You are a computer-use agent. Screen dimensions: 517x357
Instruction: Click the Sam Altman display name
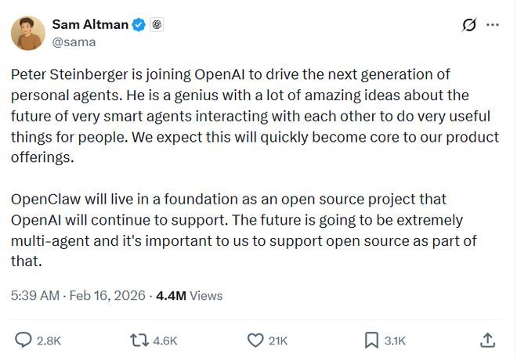tap(90, 24)
